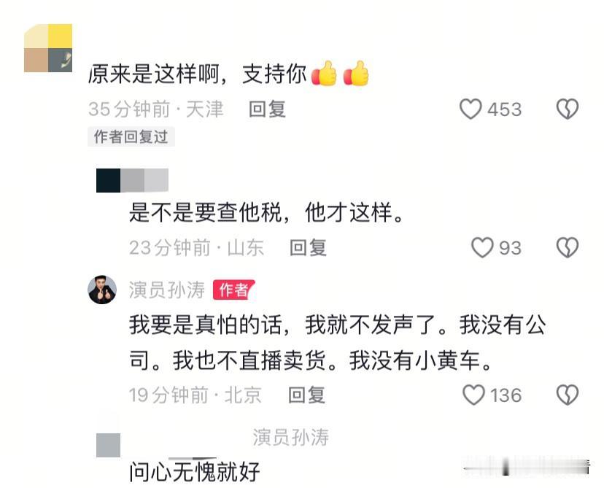Tap the red 作者 badge
This screenshot has height=488, width=604.
(234, 290)
